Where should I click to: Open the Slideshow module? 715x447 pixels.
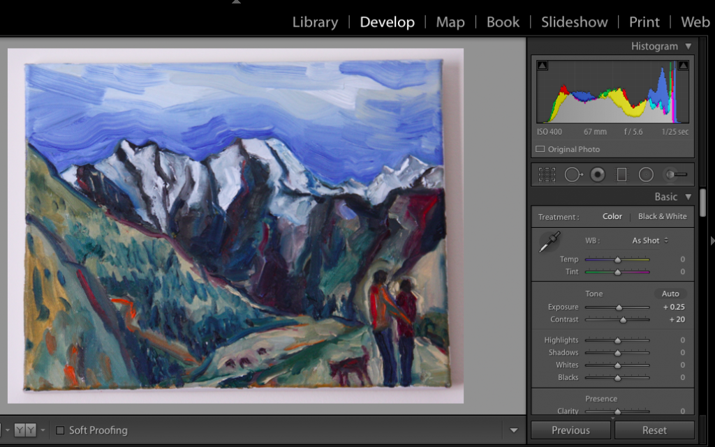[x=574, y=22]
